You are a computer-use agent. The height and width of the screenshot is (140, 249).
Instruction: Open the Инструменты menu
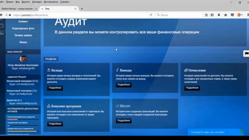51,2
